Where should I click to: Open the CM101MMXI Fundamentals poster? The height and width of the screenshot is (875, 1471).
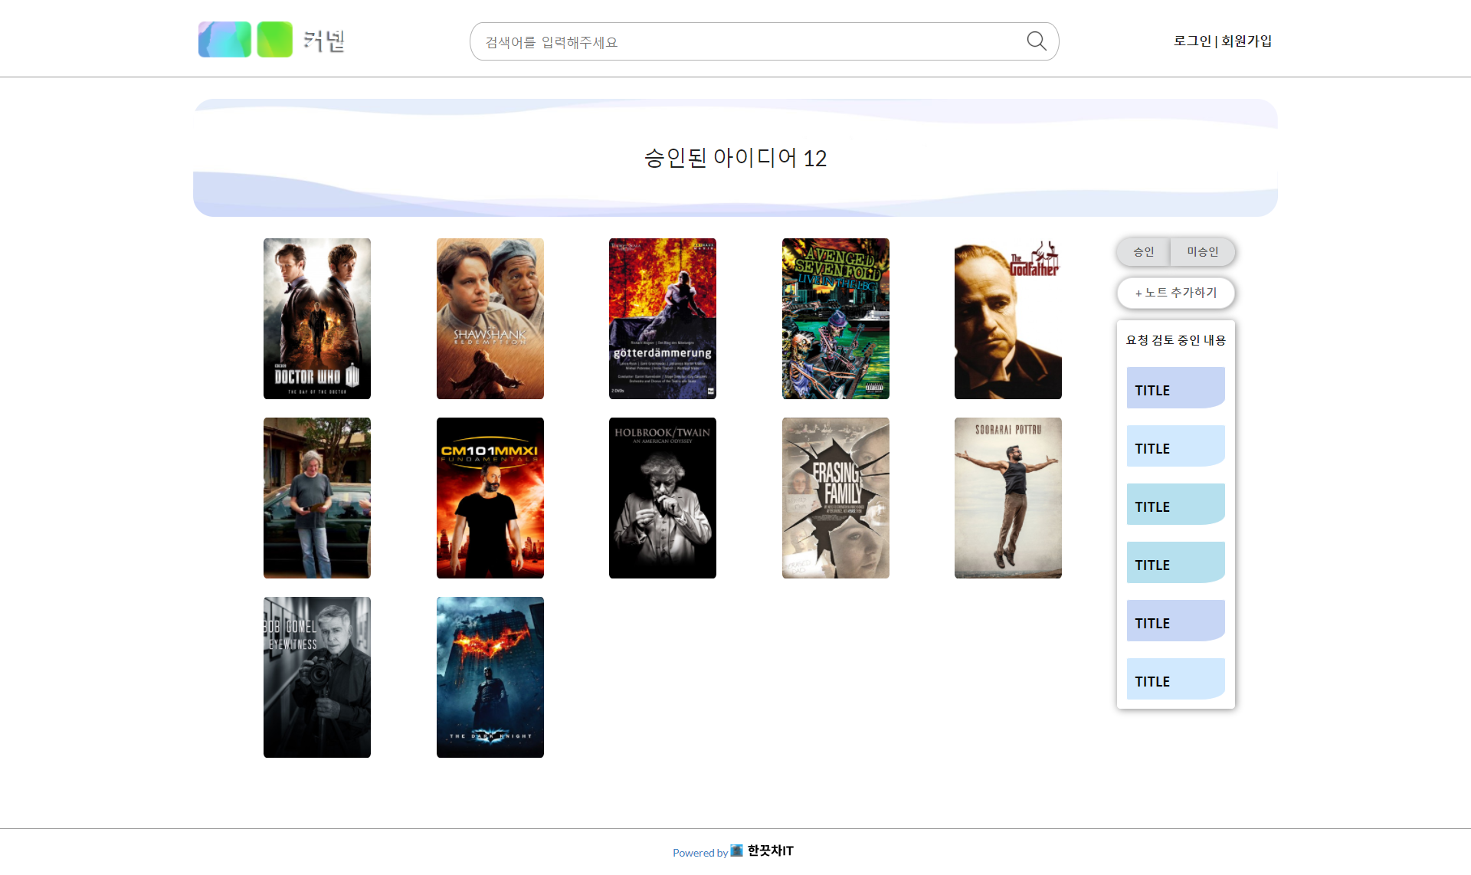(490, 498)
